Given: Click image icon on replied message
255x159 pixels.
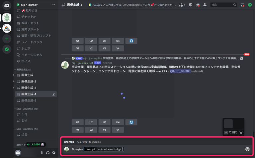Looking at the screenshot, I should (x=241, y=58).
